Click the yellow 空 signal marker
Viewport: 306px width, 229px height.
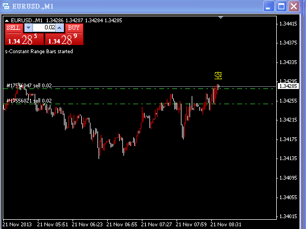(x=218, y=75)
